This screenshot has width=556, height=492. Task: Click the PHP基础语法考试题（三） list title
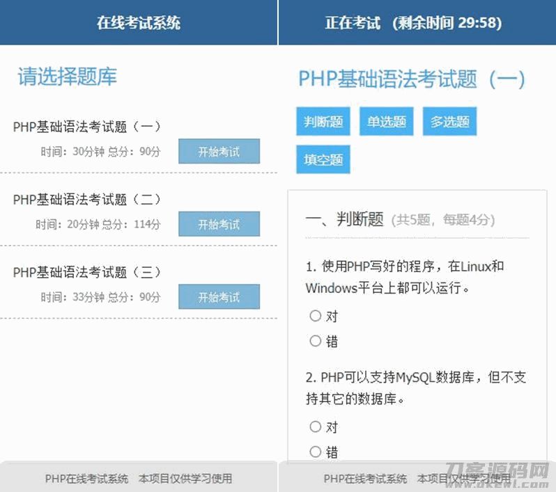point(87,272)
